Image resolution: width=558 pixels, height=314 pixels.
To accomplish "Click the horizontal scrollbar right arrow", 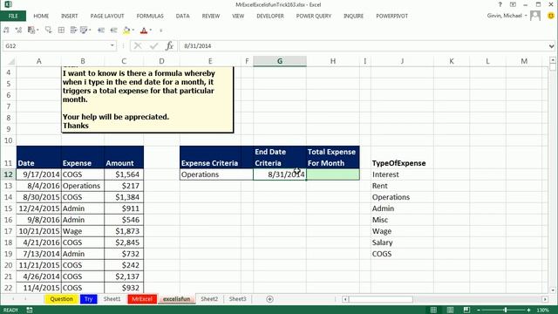I will click(545, 299).
